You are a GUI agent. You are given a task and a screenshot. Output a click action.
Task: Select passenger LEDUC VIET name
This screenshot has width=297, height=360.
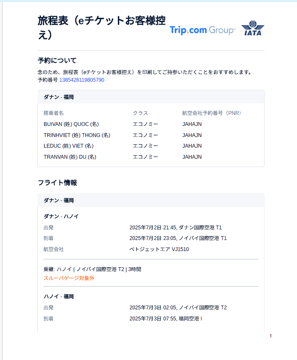[x=69, y=146]
